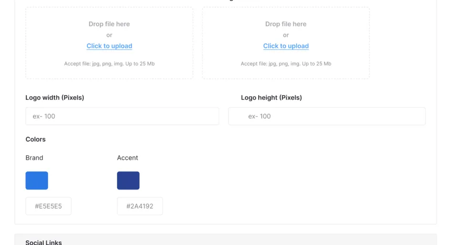
Task: Click the 'Logo width (Pixels)' label
Action: pos(55,97)
